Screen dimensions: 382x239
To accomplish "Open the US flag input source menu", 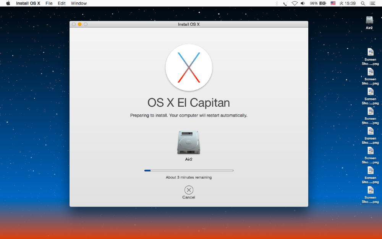I will tap(333, 3).
